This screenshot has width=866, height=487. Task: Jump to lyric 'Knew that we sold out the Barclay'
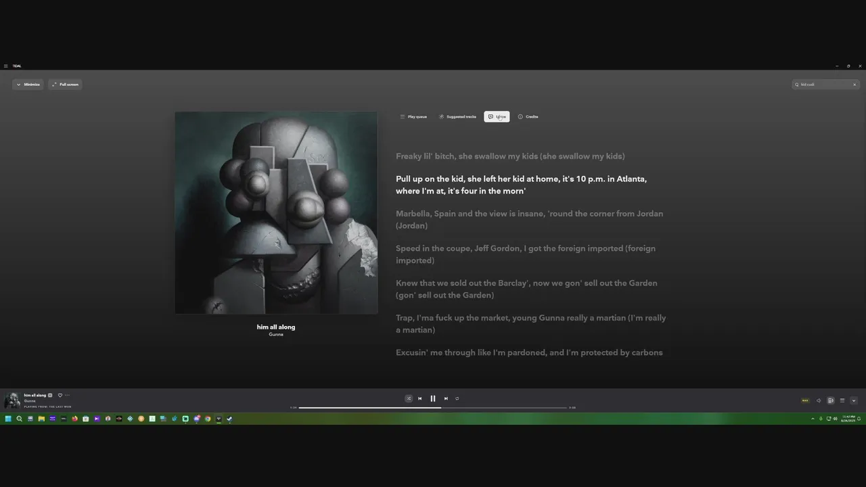pos(526,289)
